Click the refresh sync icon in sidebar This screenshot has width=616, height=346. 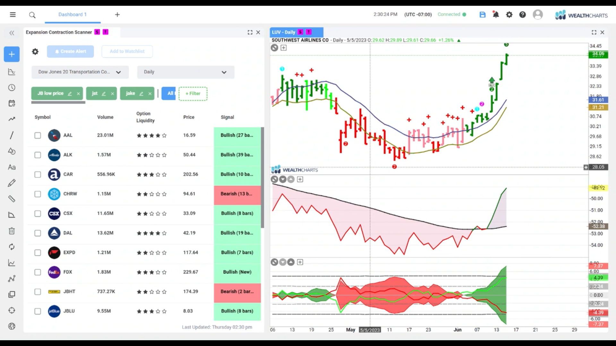tap(12, 247)
